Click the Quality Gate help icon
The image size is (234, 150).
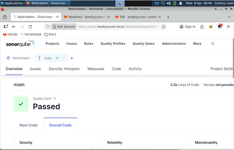pos(55,99)
